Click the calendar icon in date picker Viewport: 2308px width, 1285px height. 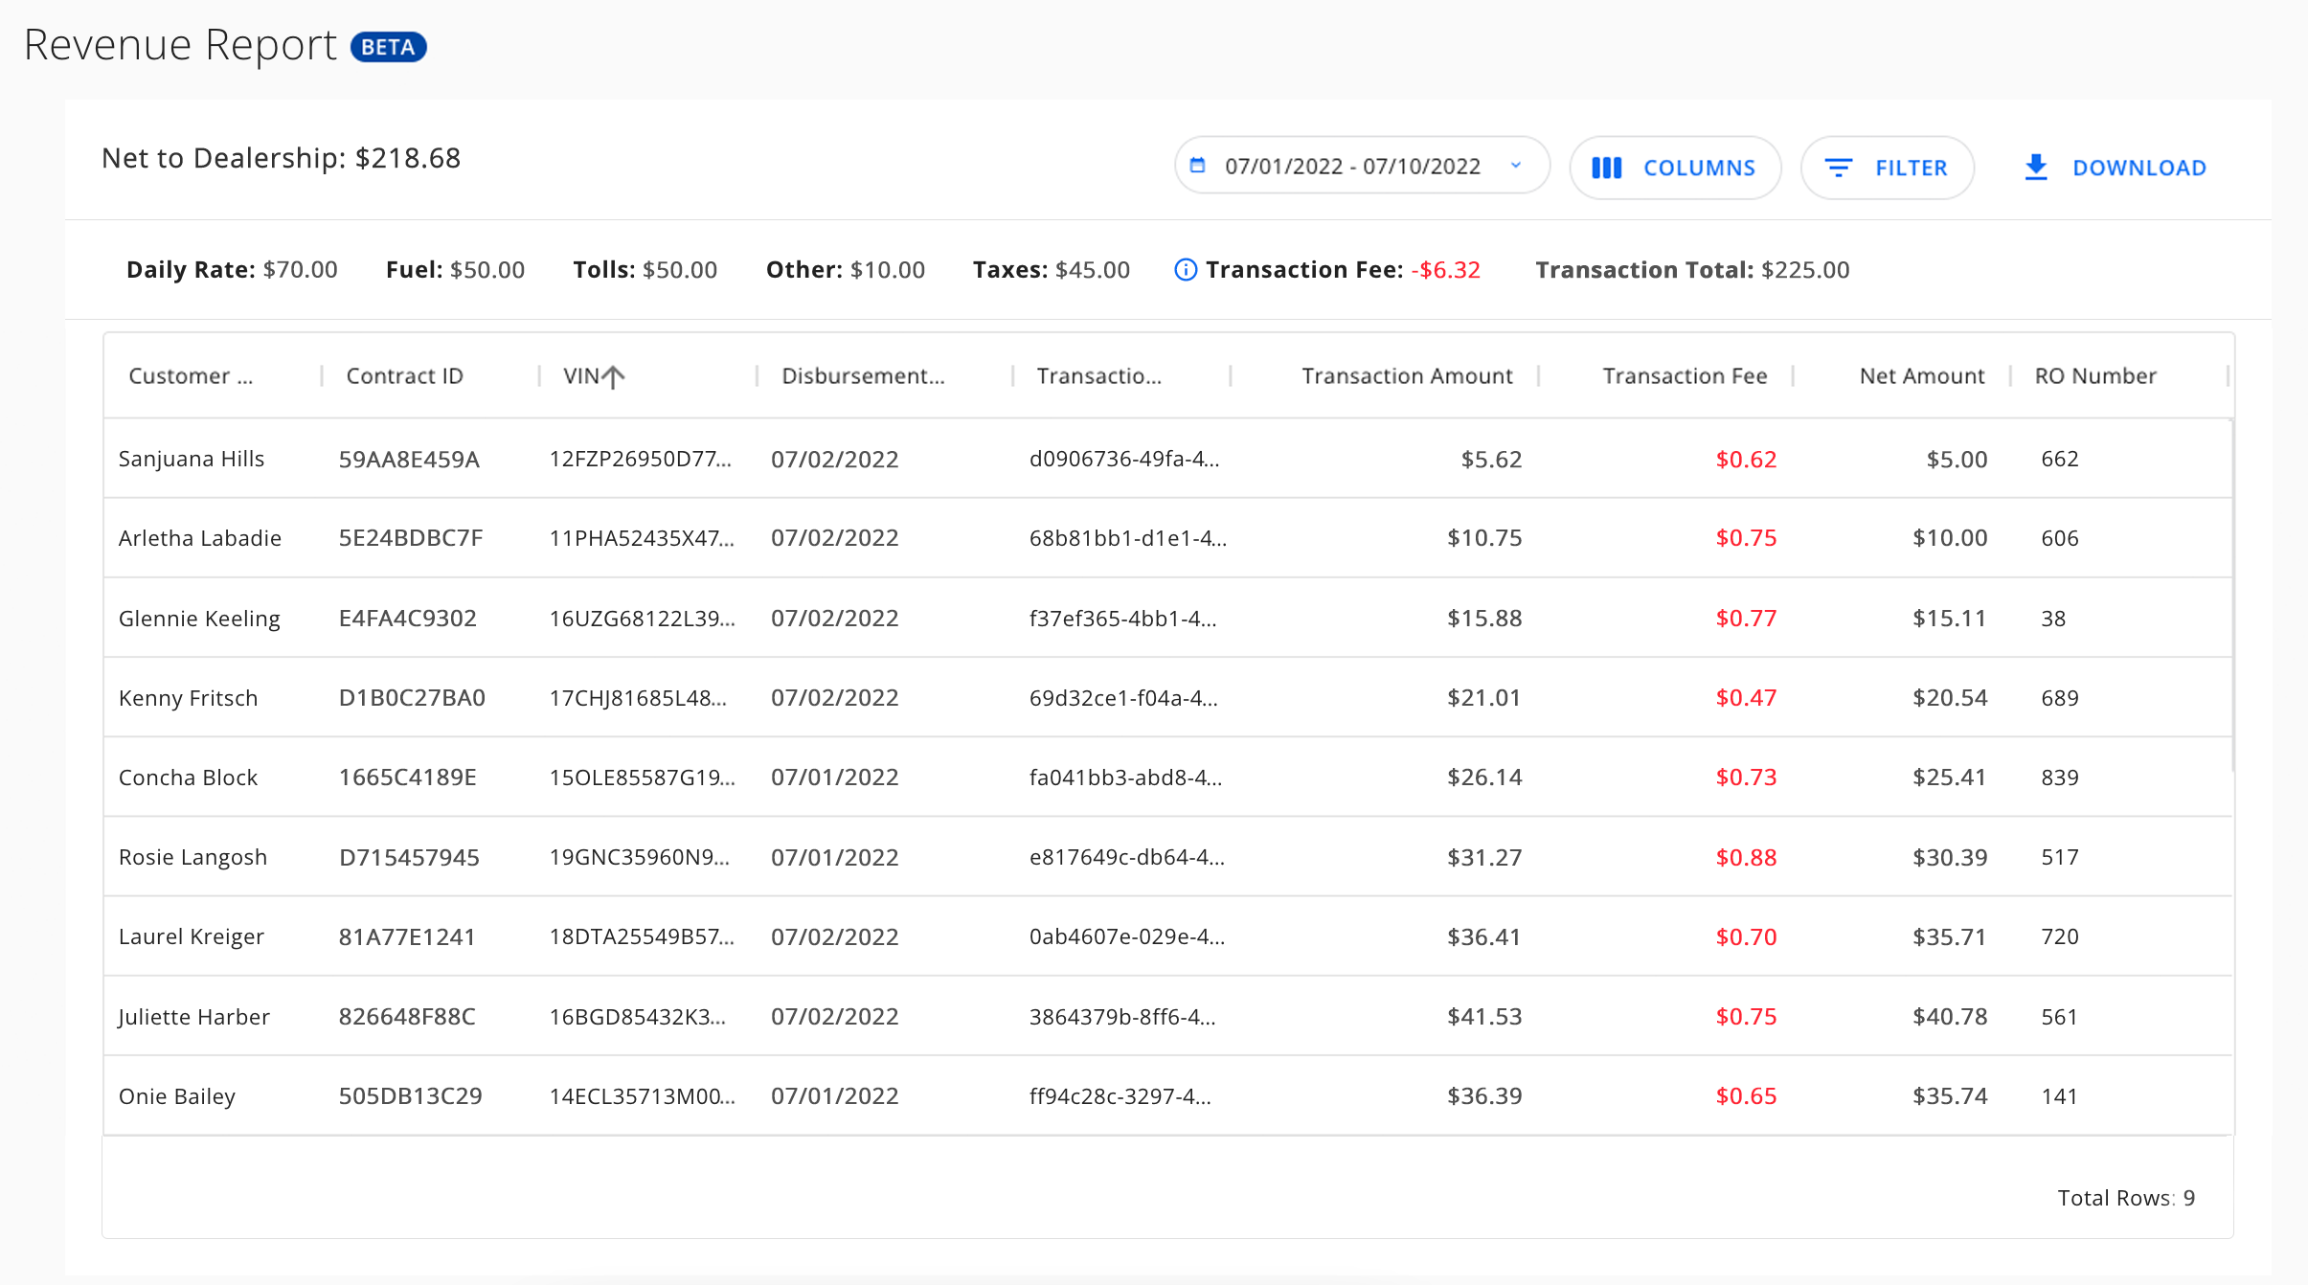coord(1197,166)
